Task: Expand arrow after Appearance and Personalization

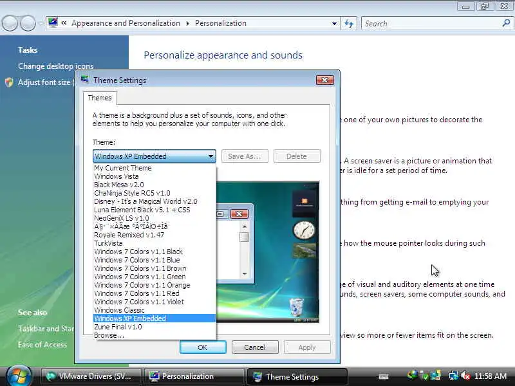Action: pyautogui.click(x=187, y=23)
